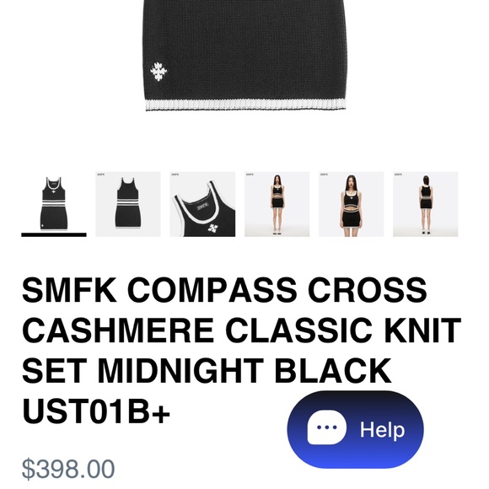
Task: Select the closer model front thumbnail
Action: [352, 204]
